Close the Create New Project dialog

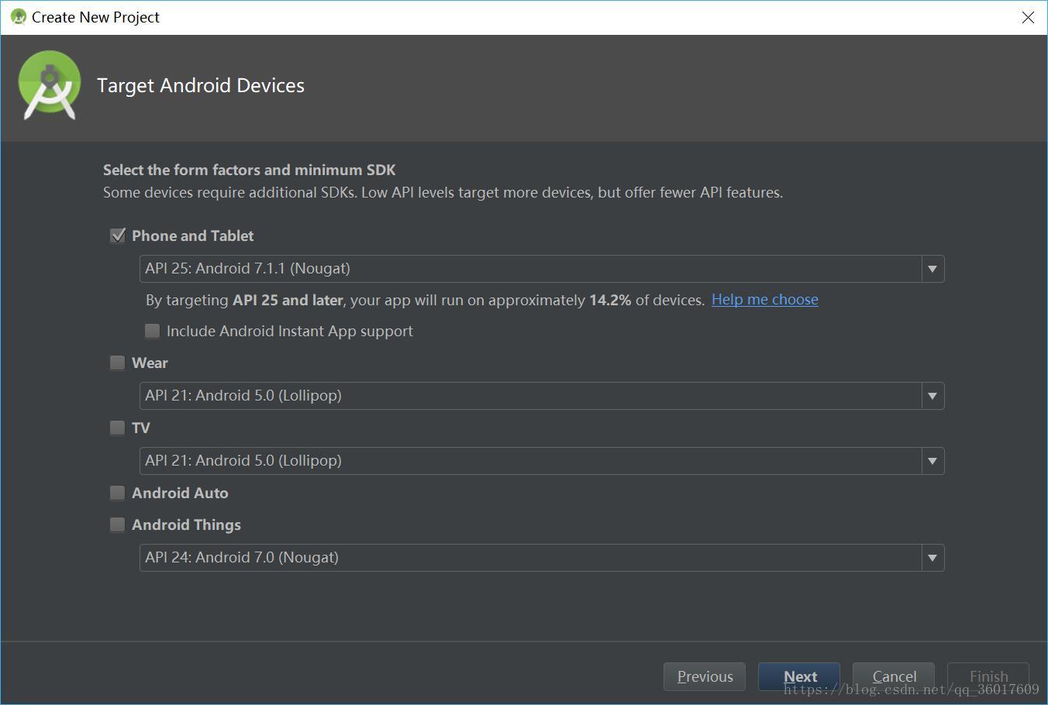click(1028, 17)
